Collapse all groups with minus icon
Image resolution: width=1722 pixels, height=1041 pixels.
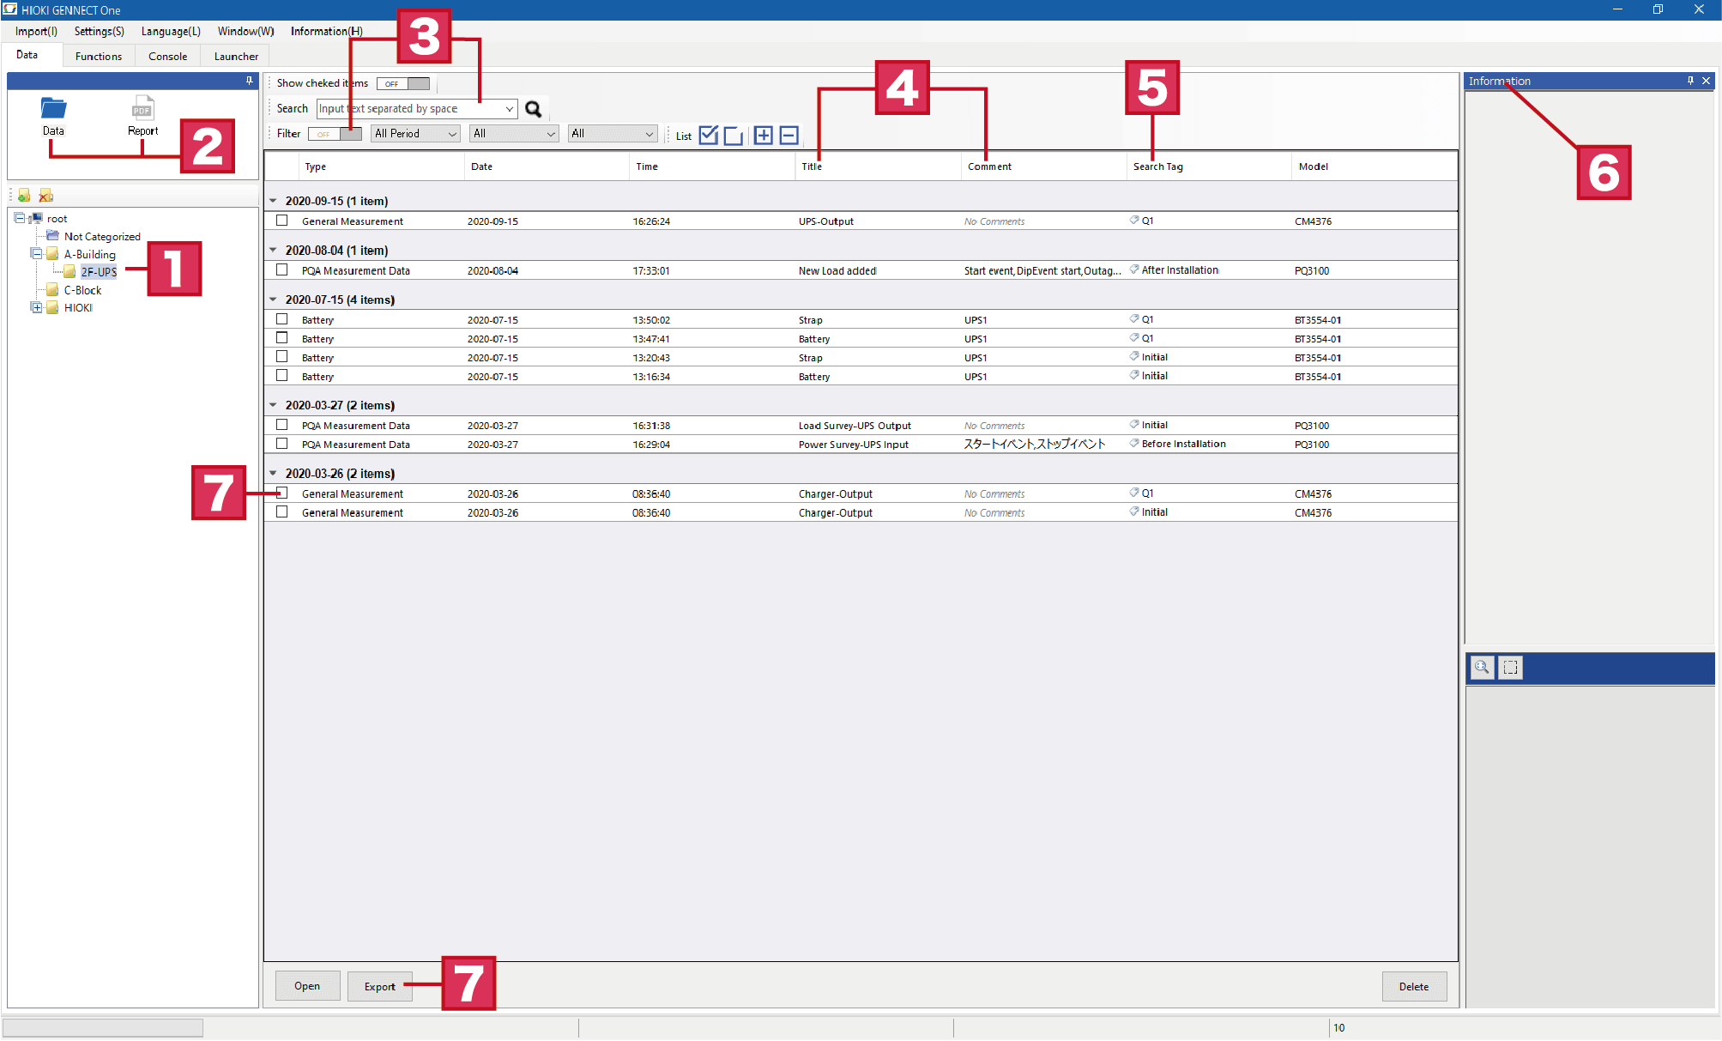(x=788, y=136)
